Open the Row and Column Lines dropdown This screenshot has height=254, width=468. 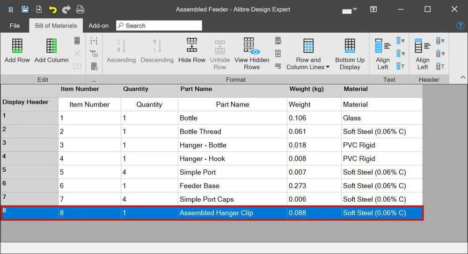pos(308,54)
